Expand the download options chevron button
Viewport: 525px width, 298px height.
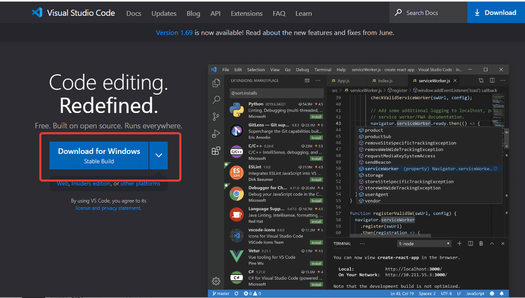pos(158,155)
